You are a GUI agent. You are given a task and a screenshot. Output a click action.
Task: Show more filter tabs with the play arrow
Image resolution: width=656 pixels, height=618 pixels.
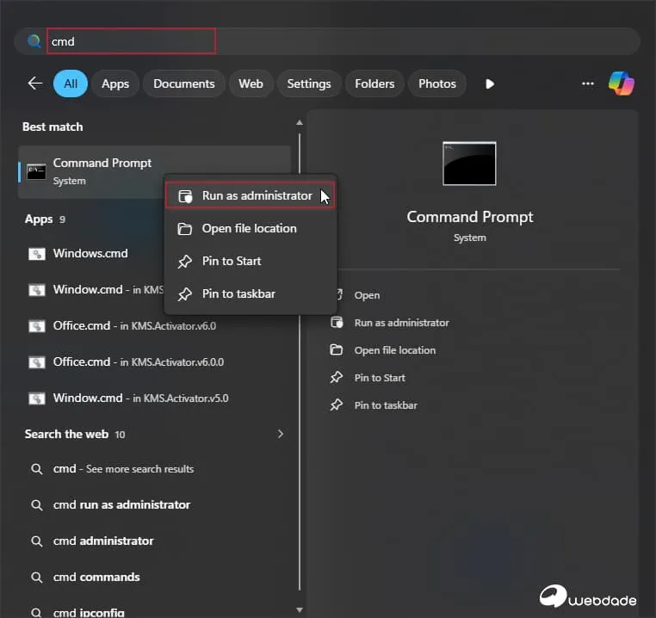coord(490,83)
